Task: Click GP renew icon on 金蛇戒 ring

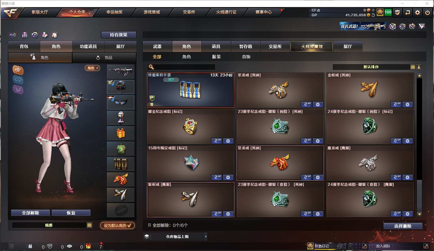Action: [x=396, y=104]
